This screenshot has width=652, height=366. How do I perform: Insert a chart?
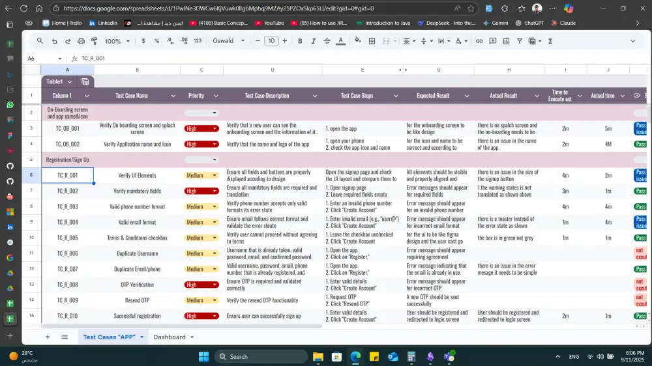click(x=506, y=41)
